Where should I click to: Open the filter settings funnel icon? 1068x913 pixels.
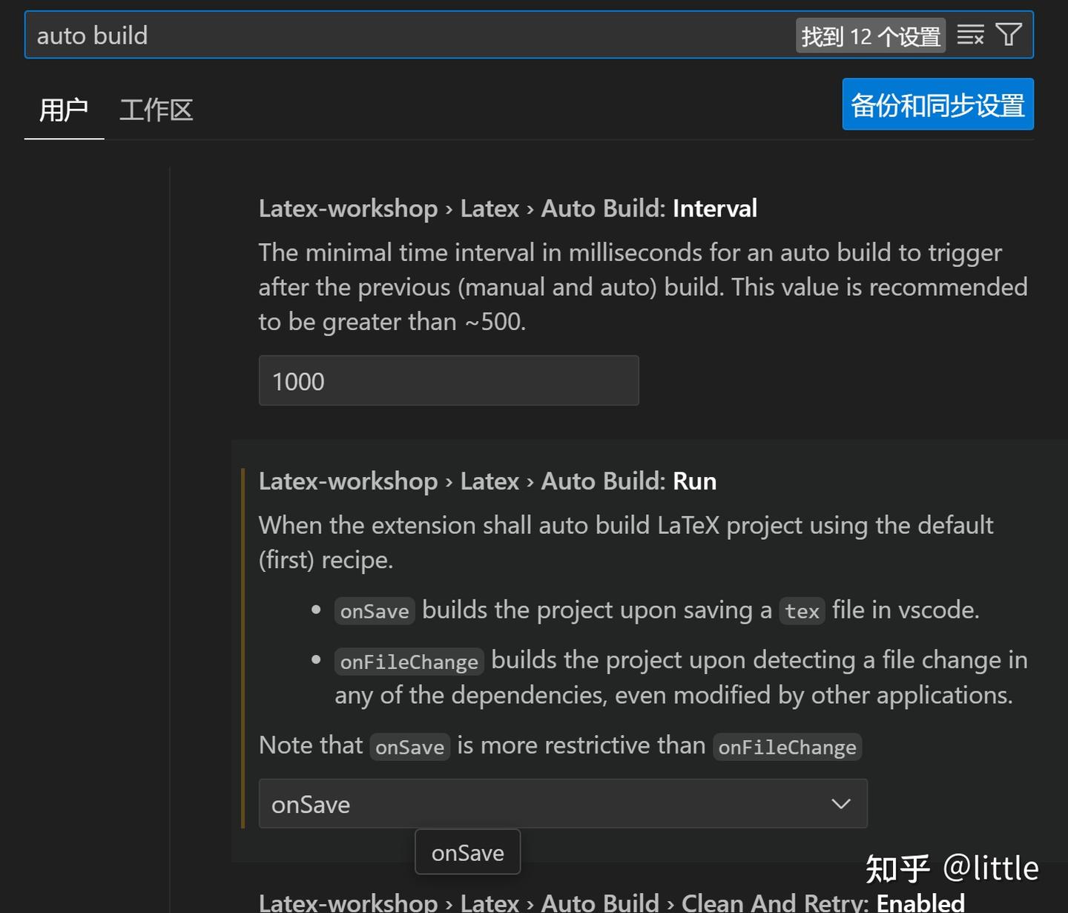click(x=1008, y=34)
